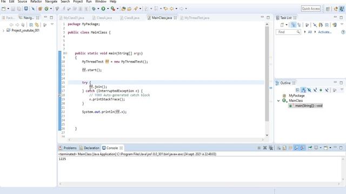Open the Navigate menu
Viewport: 346px width, 194px height.
click(x=51, y=2)
